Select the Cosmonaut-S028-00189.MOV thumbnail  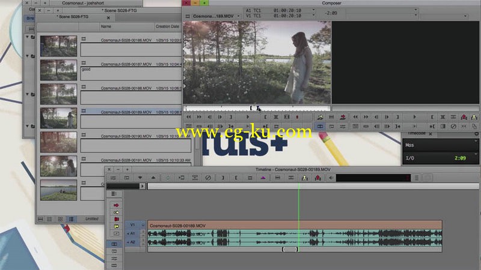coord(58,118)
